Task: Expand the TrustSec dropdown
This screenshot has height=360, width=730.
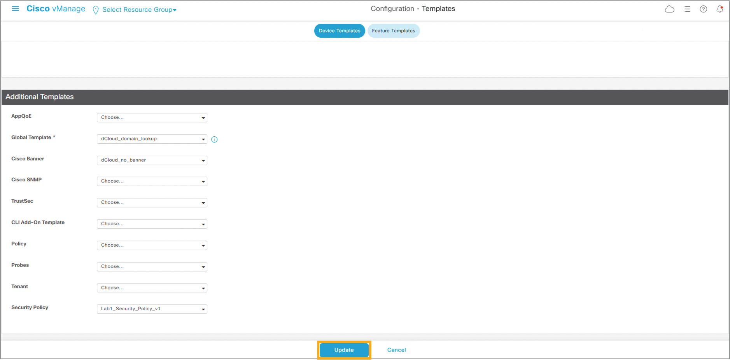Action: point(152,202)
